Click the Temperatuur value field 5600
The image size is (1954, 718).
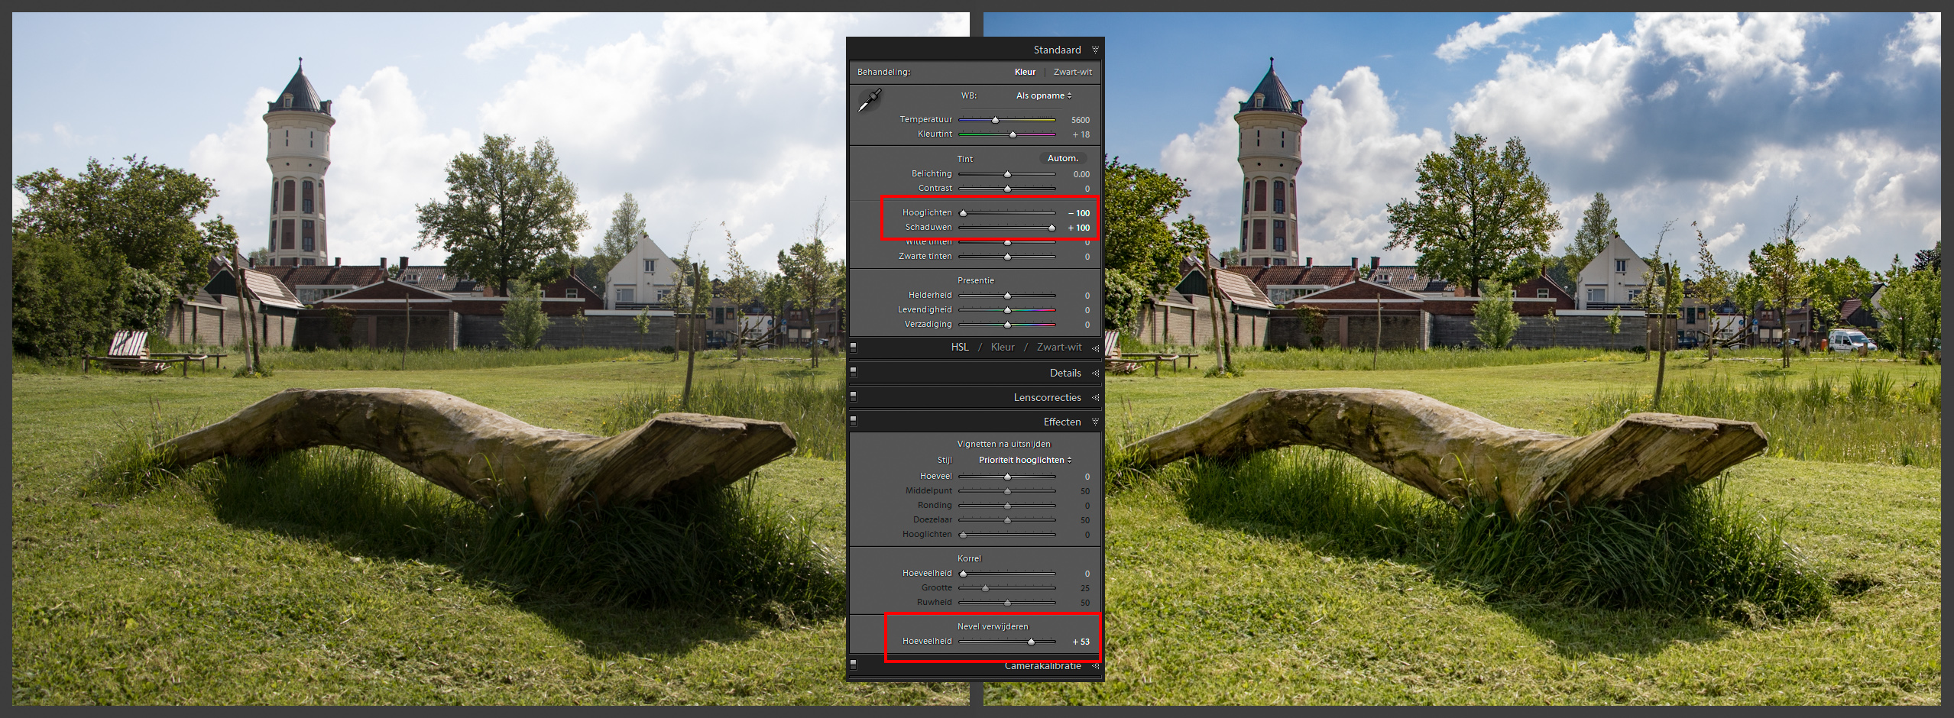point(1080,120)
